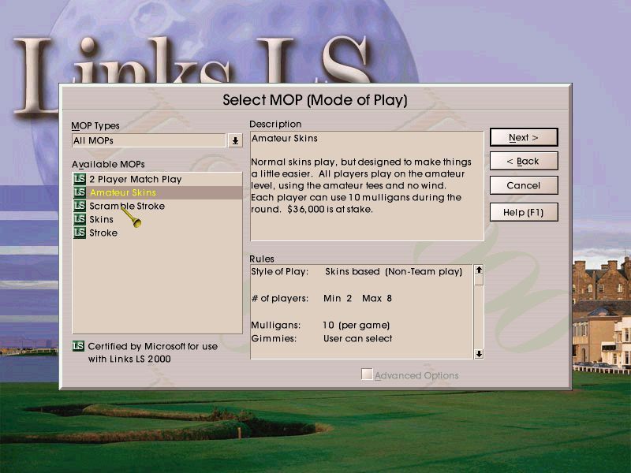The width and height of the screenshot is (631, 473).
Task: Enable the Advanced Options checkbox
Action: pyautogui.click(x=366, y=375)
